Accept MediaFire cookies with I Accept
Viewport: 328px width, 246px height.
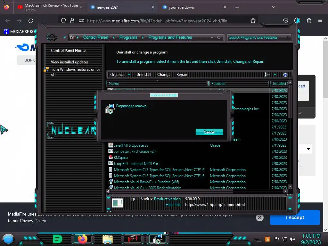click(295, 217)
